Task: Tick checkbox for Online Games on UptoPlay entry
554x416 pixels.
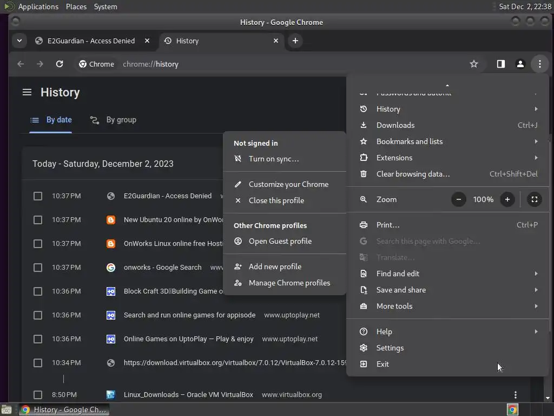Action: point(38,339)
